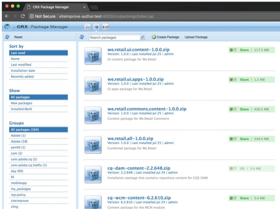Click the green plus Create Package icon

click(154, 37)
